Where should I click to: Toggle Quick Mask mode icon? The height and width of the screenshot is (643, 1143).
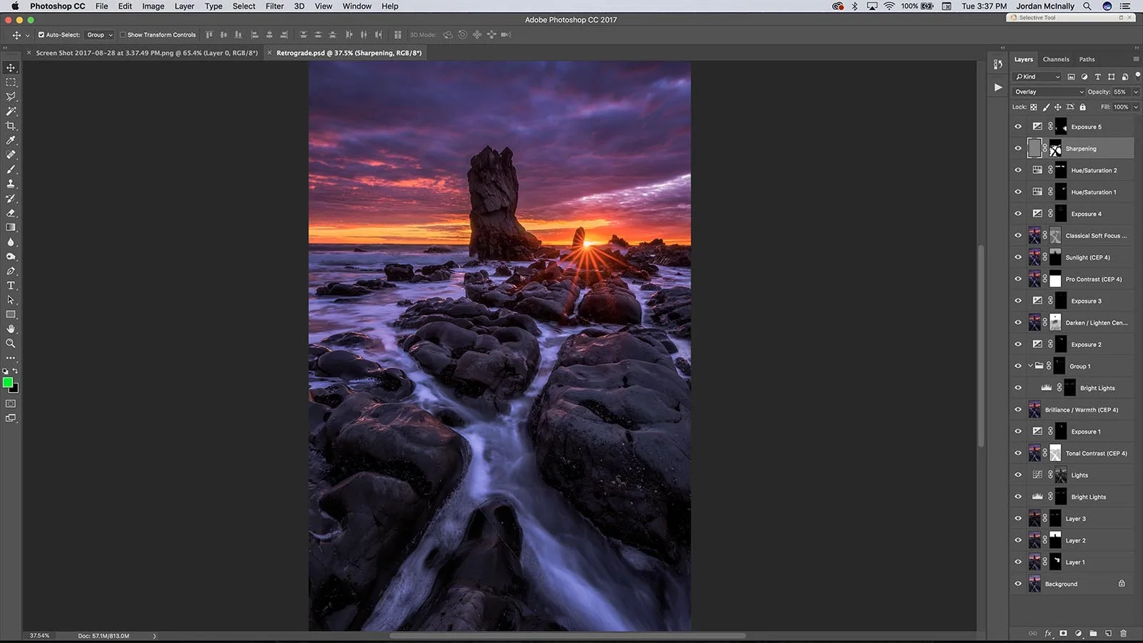(11, 404)
